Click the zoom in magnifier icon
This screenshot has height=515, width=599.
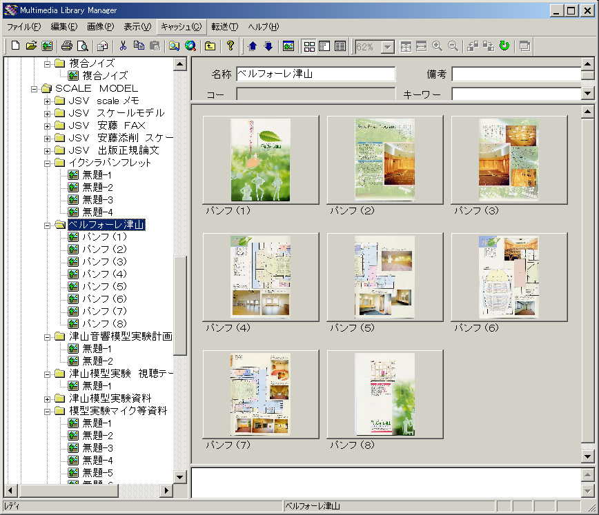coord(437,46)
